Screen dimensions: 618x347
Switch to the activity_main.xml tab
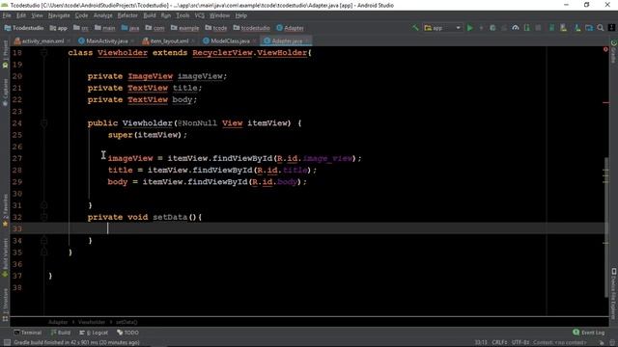[x=42, y=40]
